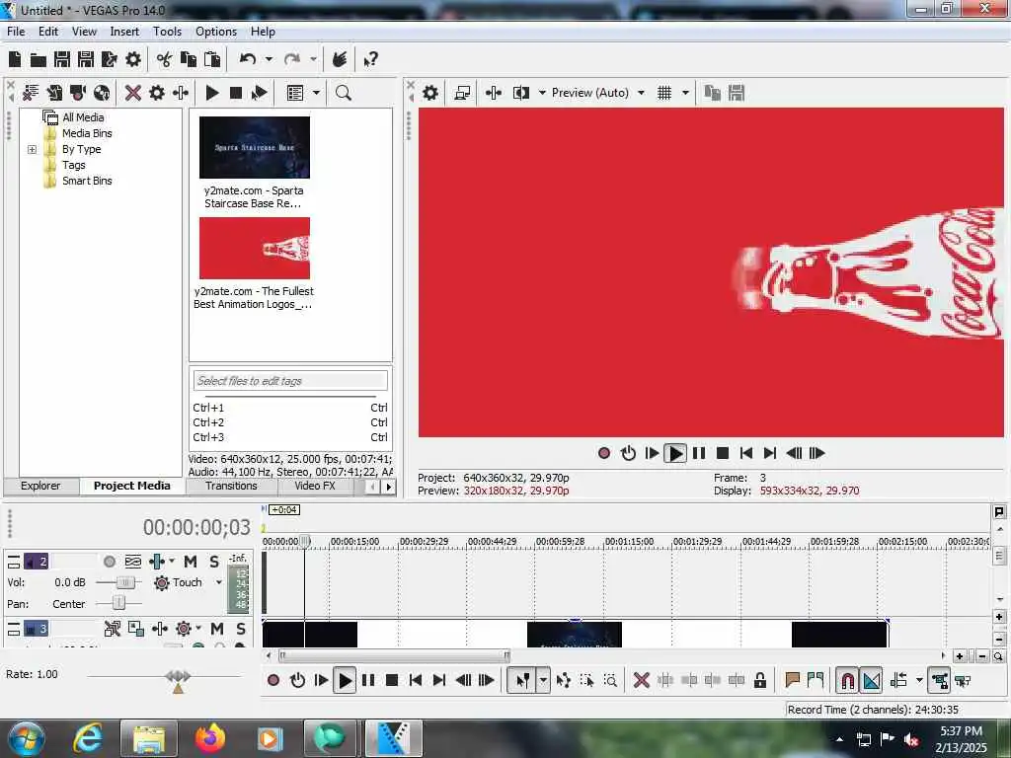Mute audio track 2
Screen dimensions: 1011x758
point(191,562)
